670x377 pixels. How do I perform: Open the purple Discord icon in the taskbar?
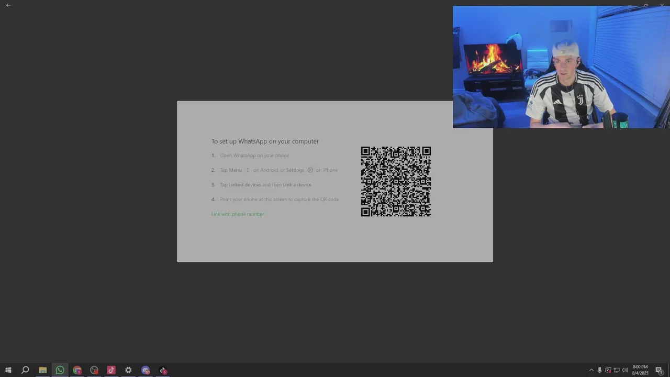tap(146, 370)
